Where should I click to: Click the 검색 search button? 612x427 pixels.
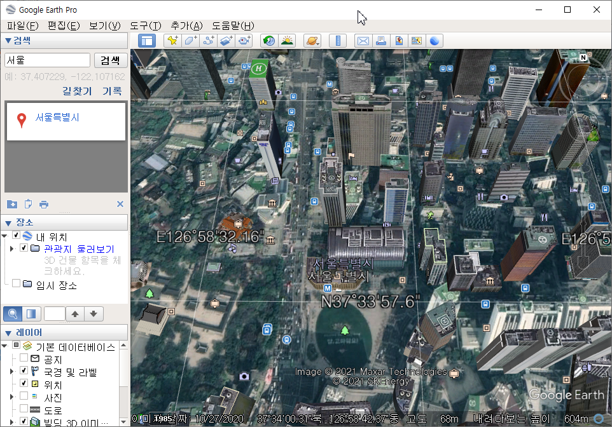pyautogui.click(x=111, y=60)
